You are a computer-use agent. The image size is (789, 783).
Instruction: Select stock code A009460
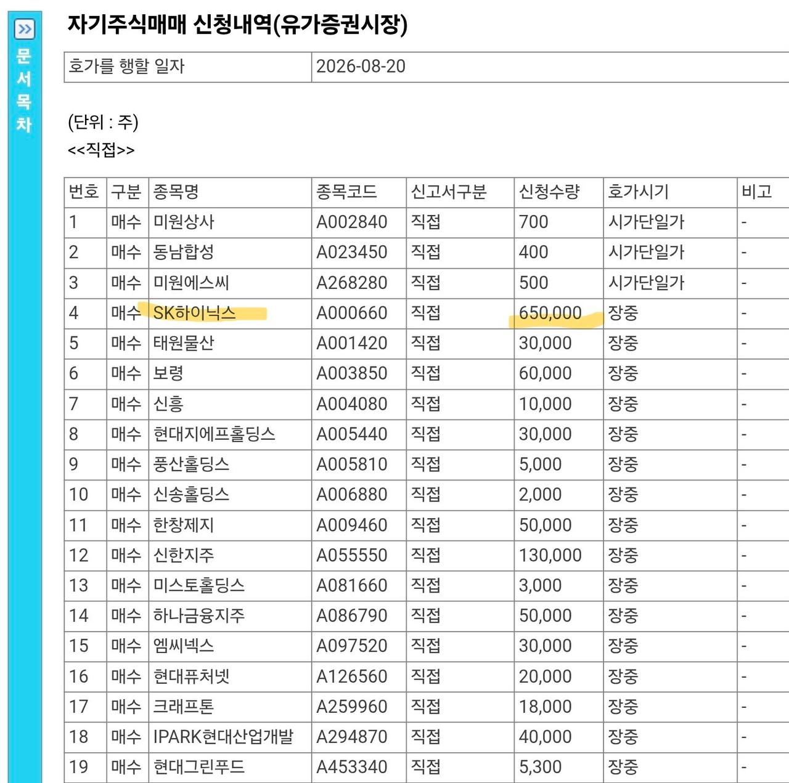[x=352, y=525]
